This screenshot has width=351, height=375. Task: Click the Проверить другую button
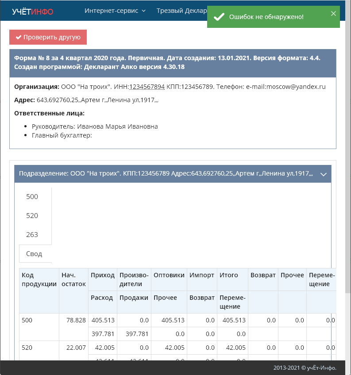[48, 37]
